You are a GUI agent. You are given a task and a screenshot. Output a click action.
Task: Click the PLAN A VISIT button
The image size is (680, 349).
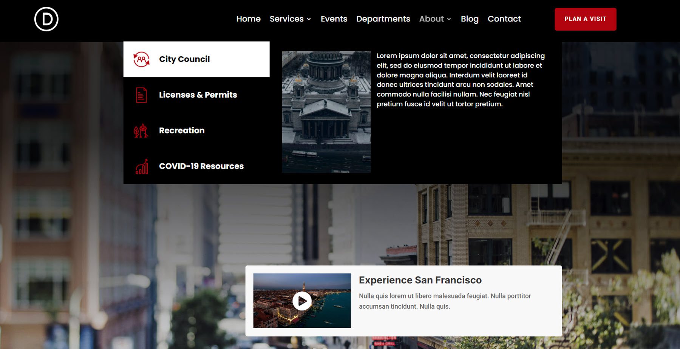[585, 18]
